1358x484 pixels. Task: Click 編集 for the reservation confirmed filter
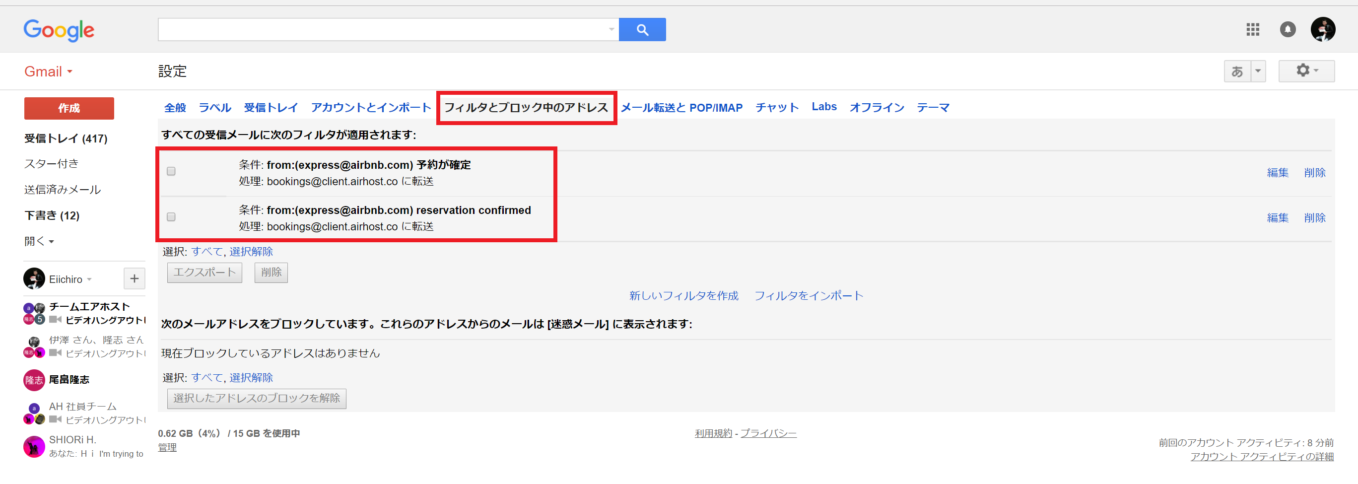[x=1278, y=218]
